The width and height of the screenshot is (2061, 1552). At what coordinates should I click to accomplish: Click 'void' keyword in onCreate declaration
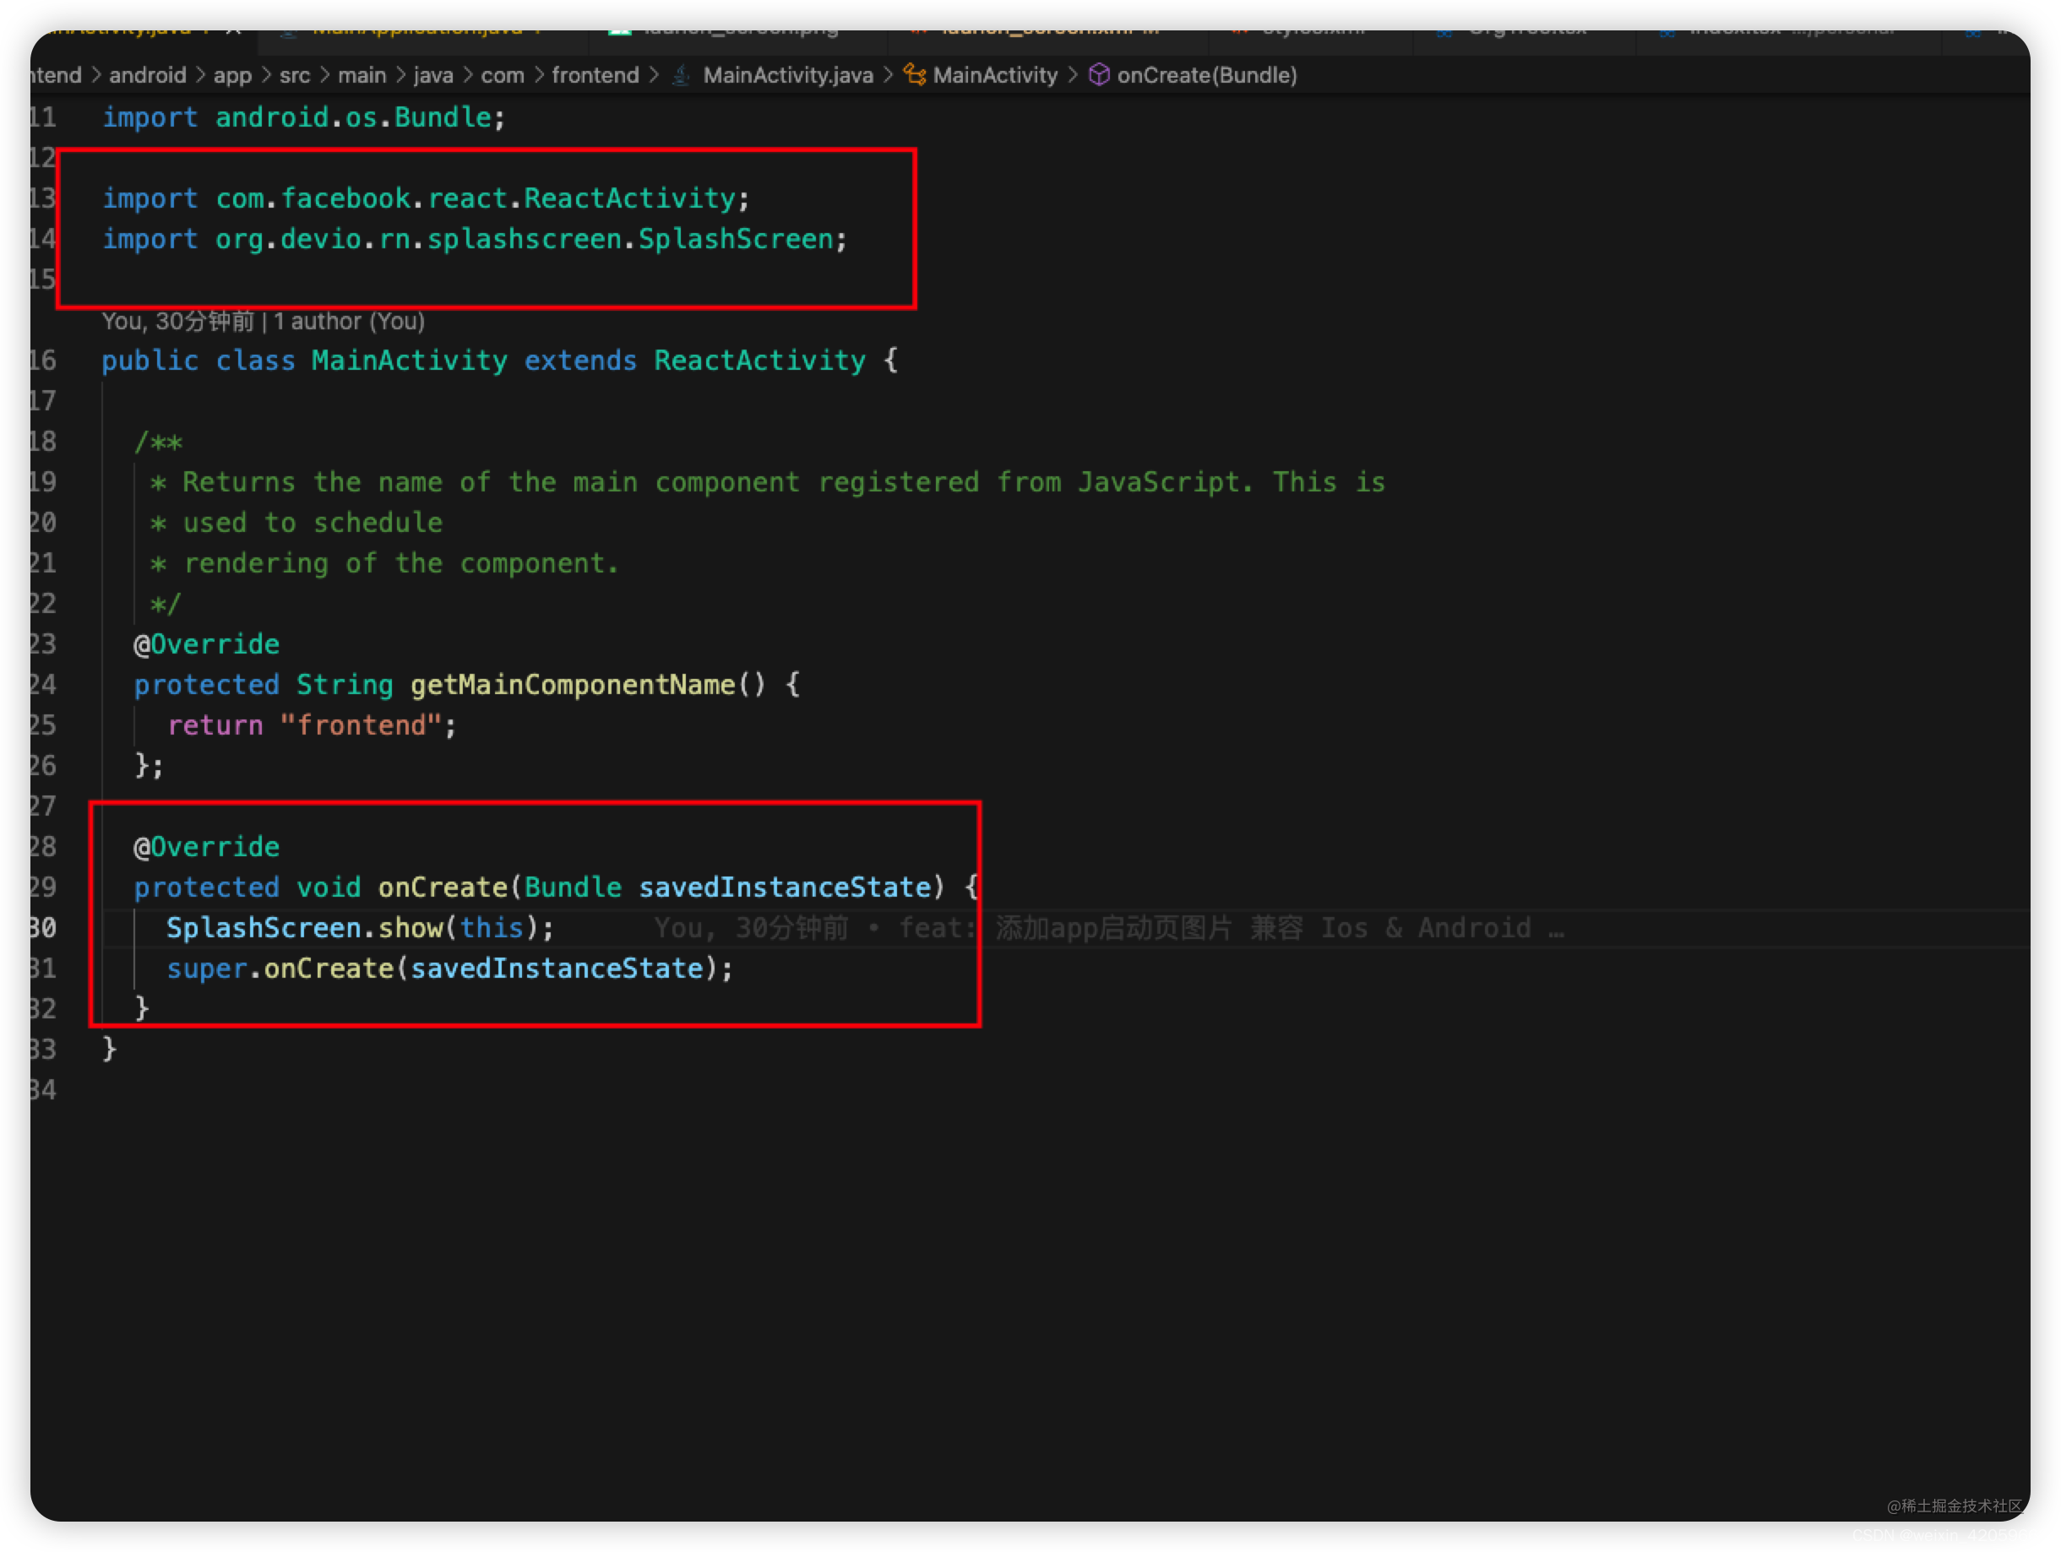coord(328,887)
